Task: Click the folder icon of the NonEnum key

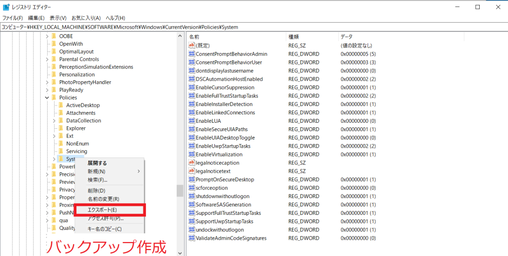Action: 61,144
